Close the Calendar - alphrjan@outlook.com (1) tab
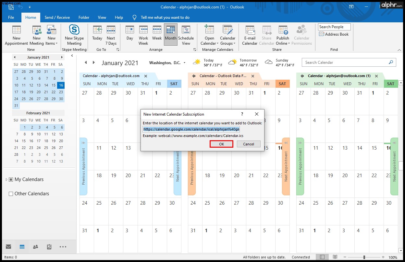 pos(376,76)
